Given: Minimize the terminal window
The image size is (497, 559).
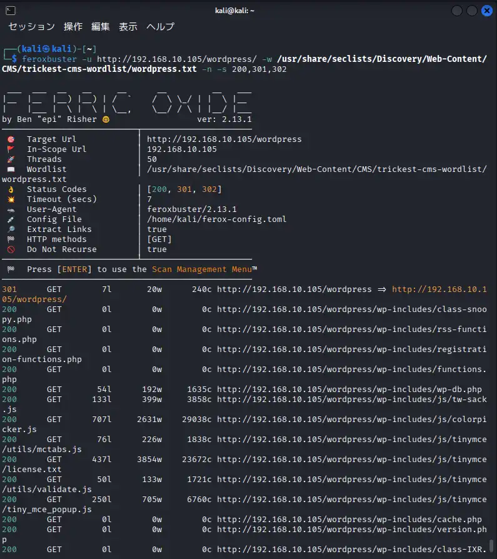Looking at the screenshot, I should tap(457, 11).
